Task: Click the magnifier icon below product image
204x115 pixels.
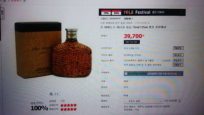Action: pos(51,94)
